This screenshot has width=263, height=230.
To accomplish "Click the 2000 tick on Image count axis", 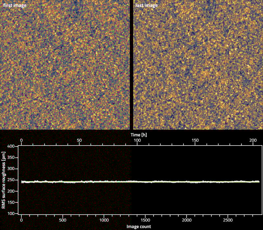I will pos(187,220).
